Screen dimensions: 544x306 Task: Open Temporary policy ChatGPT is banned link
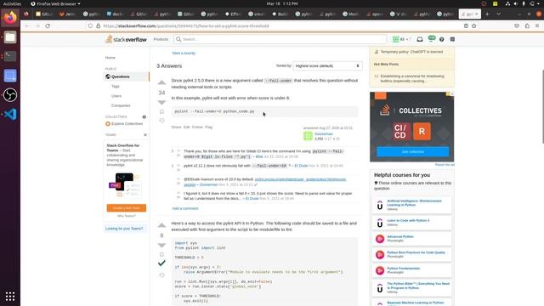(x=411, y=52)
